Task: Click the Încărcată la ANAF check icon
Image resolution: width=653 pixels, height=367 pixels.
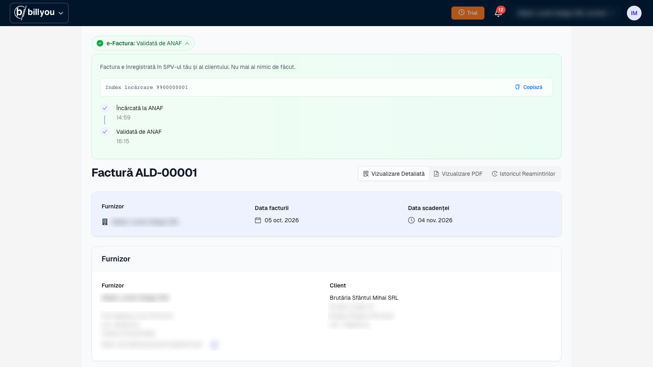Action: pyautogui.click(x=105, y=108)
